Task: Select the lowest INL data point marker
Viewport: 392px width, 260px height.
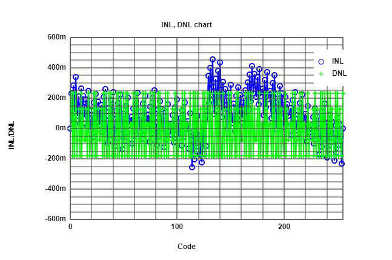Action: click(192, 167)
